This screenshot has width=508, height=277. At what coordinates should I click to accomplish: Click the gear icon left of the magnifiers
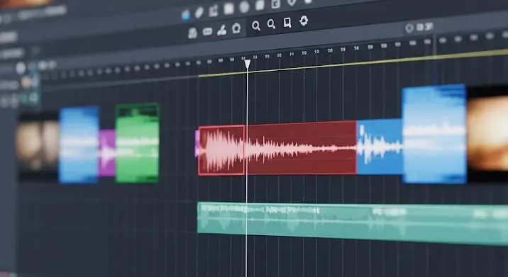tap(236, 28)
